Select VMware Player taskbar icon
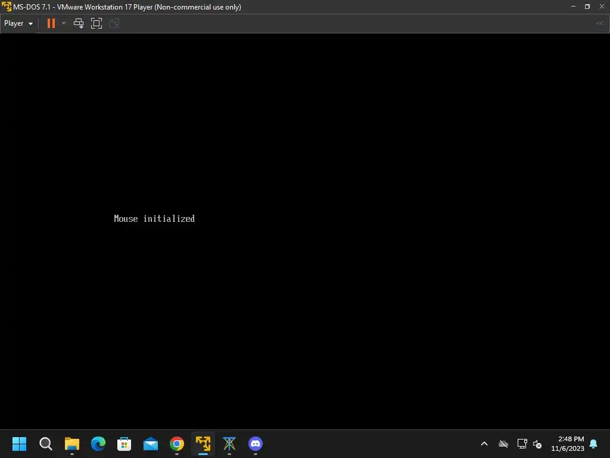 (x=203, y=444)
